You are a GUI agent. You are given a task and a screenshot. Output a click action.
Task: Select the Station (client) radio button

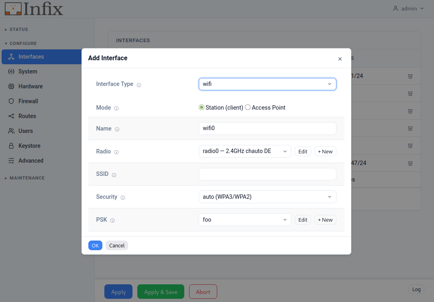(202, 107)
